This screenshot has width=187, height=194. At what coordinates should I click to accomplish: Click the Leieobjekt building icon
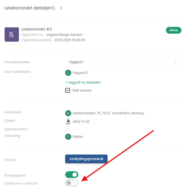(x=68, y=113)
